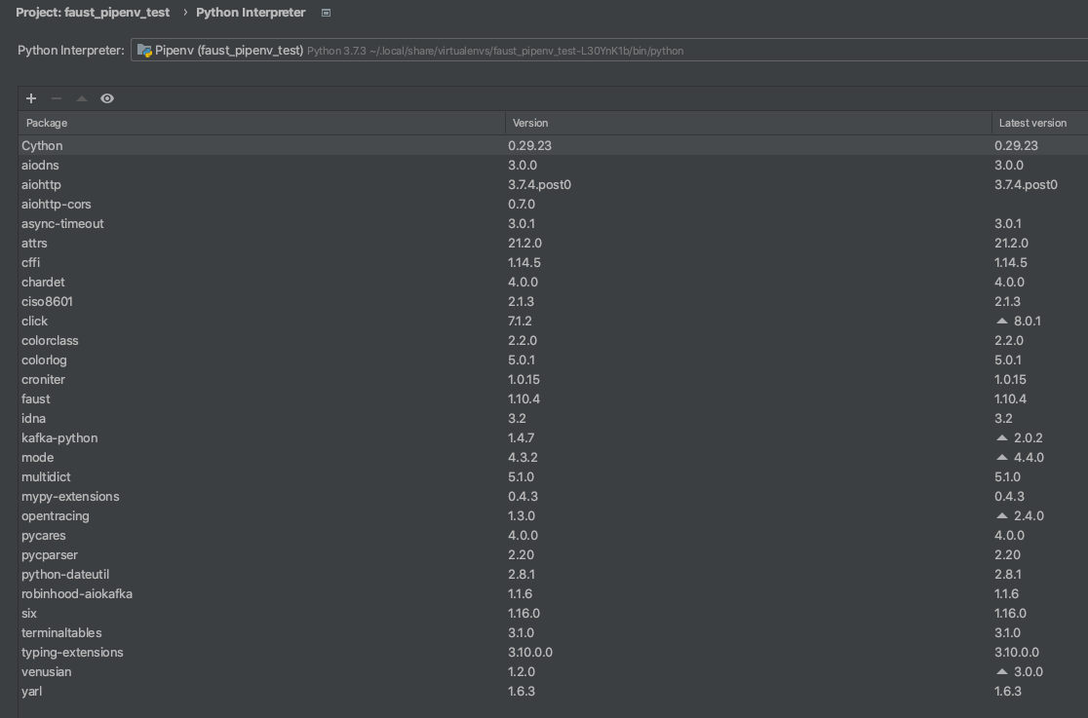Click installed version 7.1.2 of click
Screen dimensions: 1088x718
[x=520, y=321]
